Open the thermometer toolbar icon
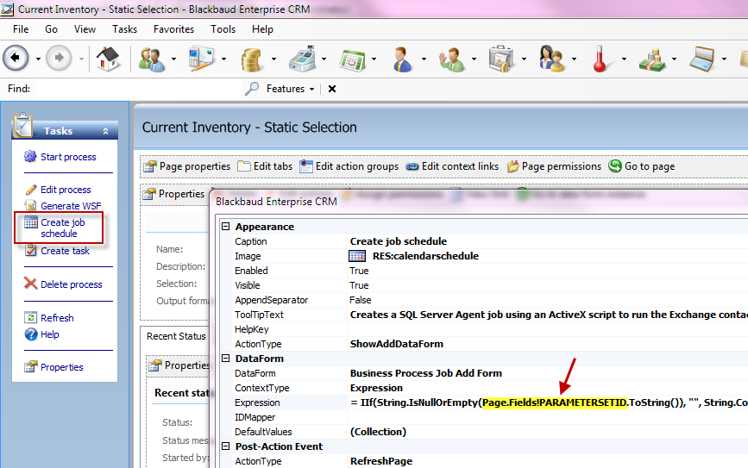This screenshot has height=468, width=748. (x=600, y=59)
